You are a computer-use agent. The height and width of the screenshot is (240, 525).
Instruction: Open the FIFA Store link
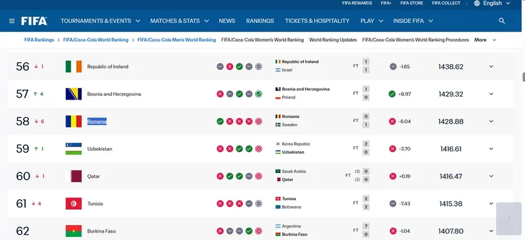pos(412,3)
